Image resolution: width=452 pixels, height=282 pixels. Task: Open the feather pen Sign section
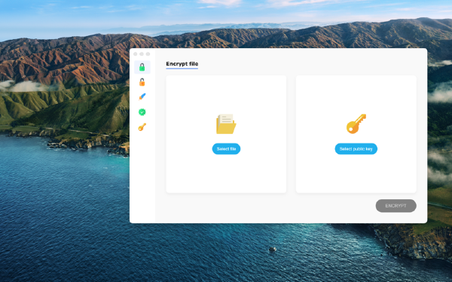click(x=142, y=97)
